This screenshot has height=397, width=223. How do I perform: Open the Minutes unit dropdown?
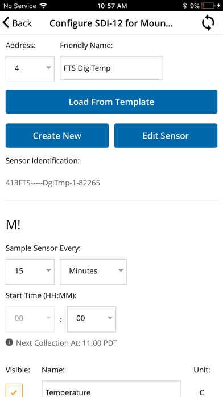click(x=93, y=272)
